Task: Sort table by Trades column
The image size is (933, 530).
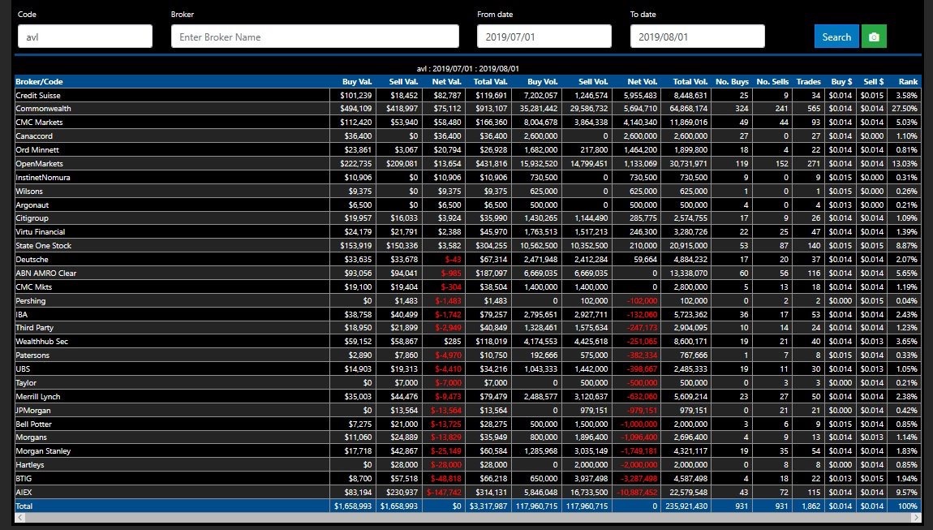Action: 809,82
